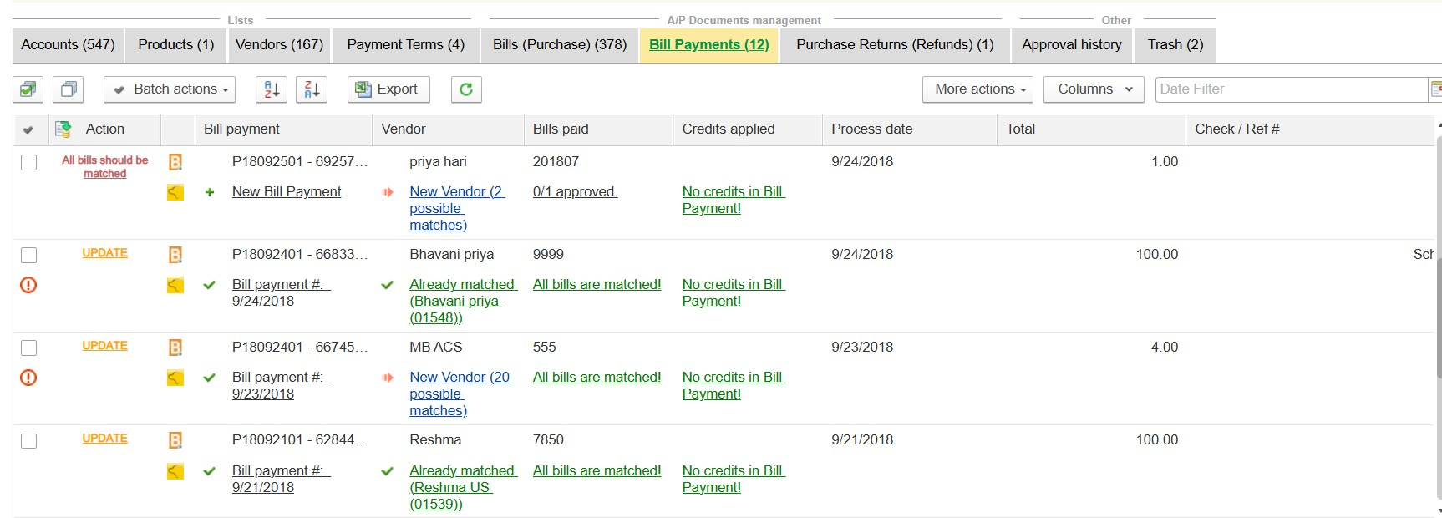Click orange bill icon in priya hari row
This screenshot has height=518, width=1442.
(x=175, y=162)
